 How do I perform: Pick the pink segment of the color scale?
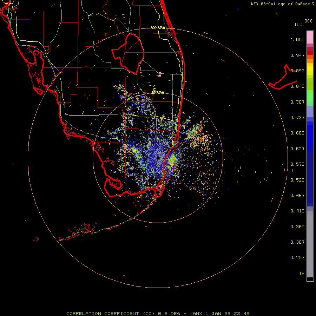tap(310, 38)
